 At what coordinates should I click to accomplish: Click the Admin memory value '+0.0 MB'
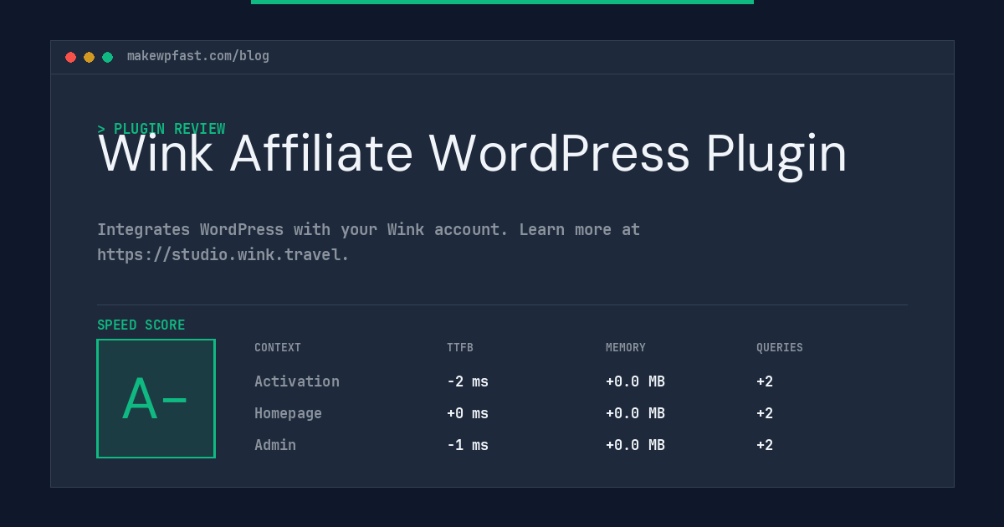click(636, 445)
